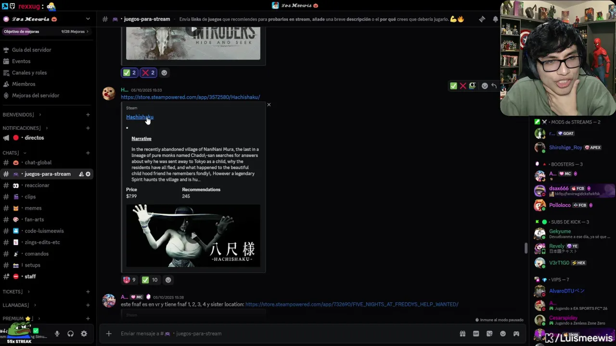Open emoji reaction picker in message hover toolbar
616x346 pixels.
pyautogui.click(x=485, y=86)
